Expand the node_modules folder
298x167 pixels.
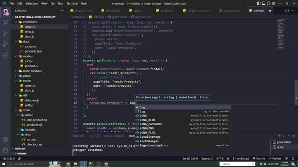[16, 71]
